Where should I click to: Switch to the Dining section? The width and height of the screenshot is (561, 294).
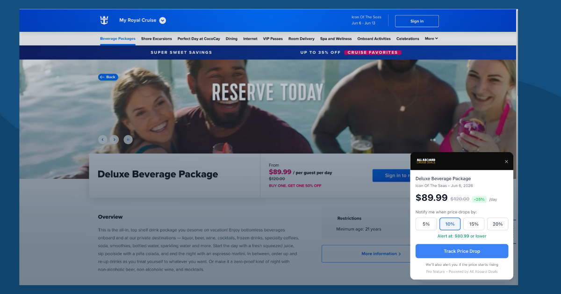[x=231, y=38]
